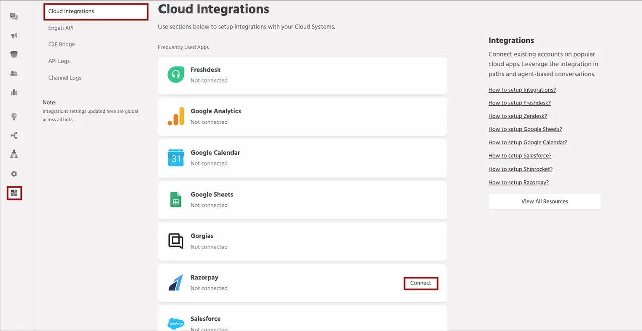Open the users sidebar icon
Screen dimensions: 642x331
[14, 73]
